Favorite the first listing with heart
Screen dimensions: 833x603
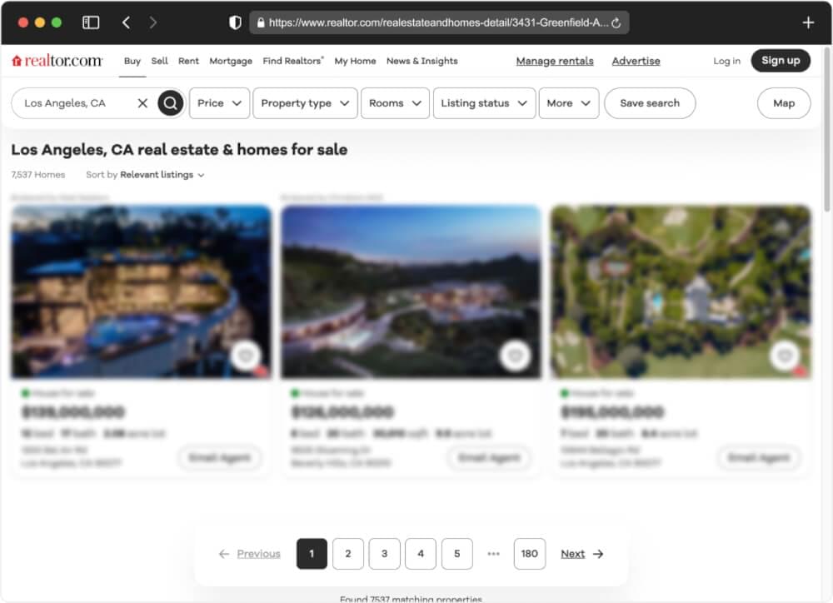coord(245,356)
